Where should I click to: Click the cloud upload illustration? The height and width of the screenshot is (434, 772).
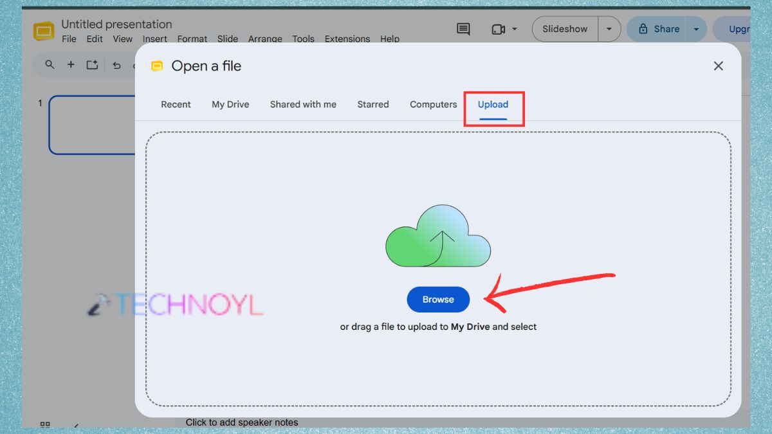(438, 237)
